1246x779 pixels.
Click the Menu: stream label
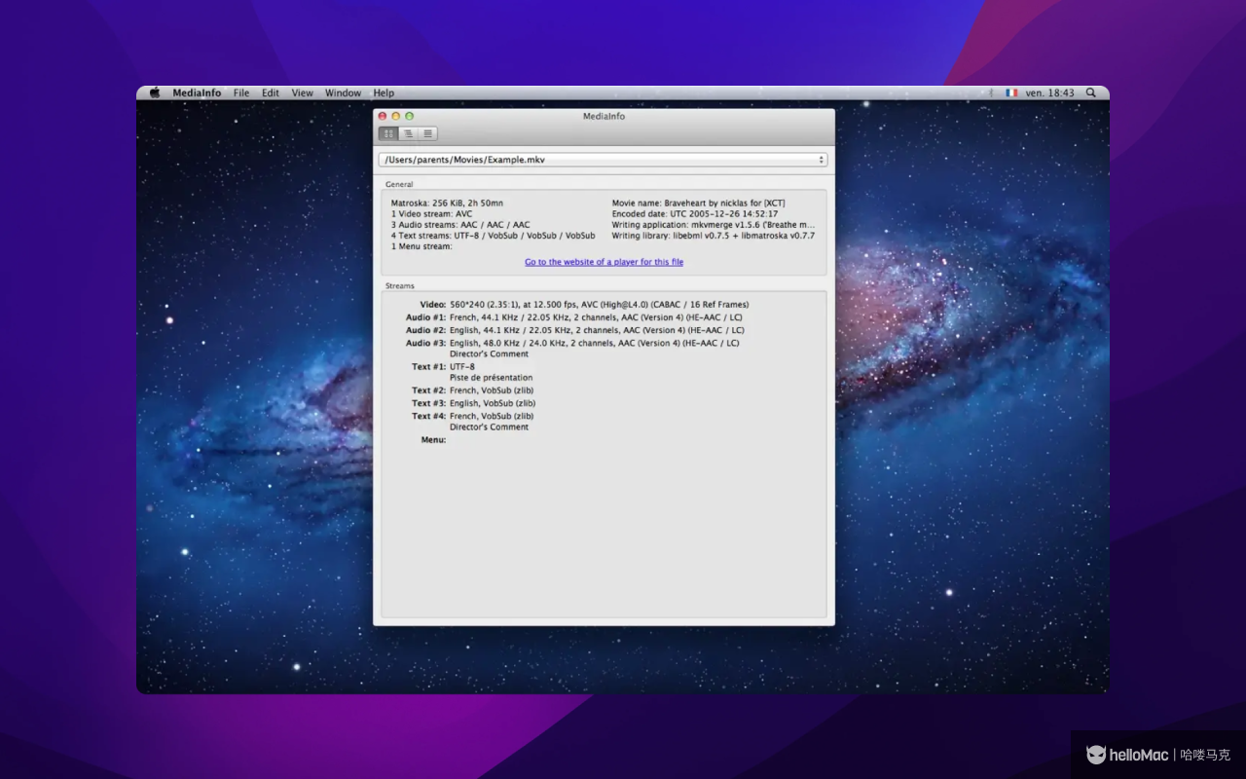tap(433, 440)
